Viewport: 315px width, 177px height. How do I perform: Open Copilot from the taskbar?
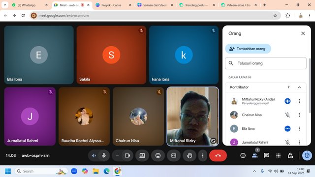point(85,171)
